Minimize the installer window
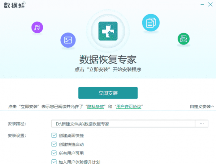The image size is (216, 164). [202, 5]
